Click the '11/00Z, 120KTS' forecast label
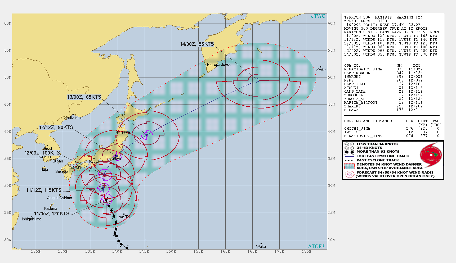The image size is (456, 263). point(52,214)
